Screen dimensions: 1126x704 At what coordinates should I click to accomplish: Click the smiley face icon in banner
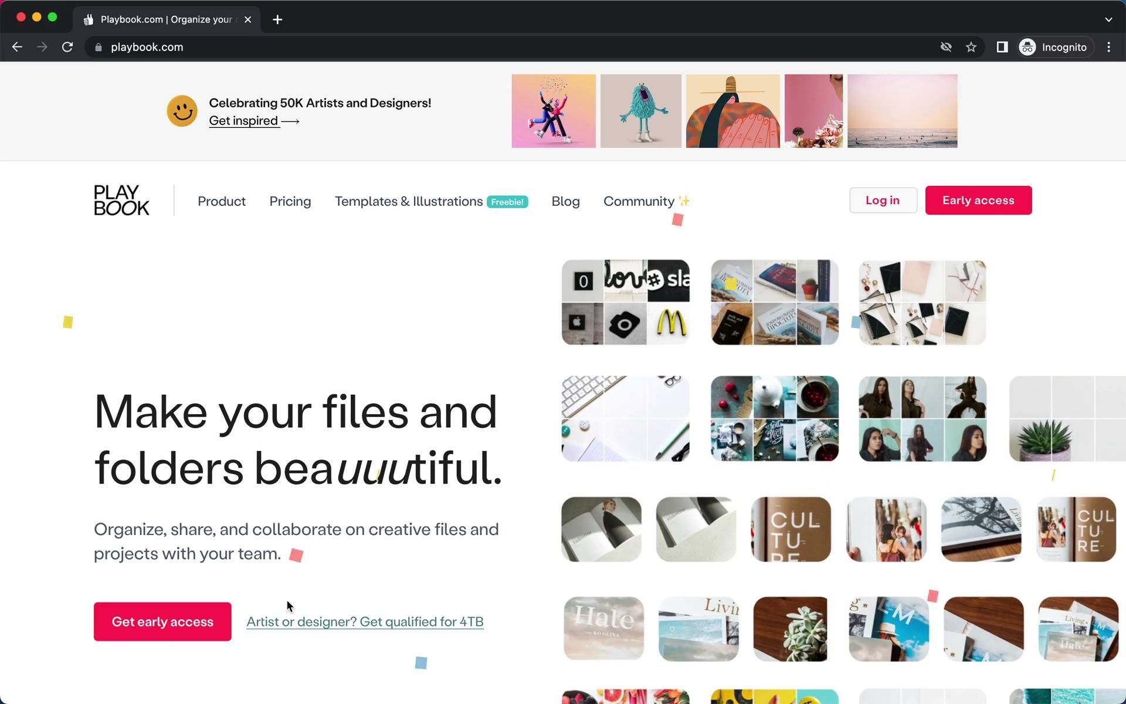tap(182, 111)
